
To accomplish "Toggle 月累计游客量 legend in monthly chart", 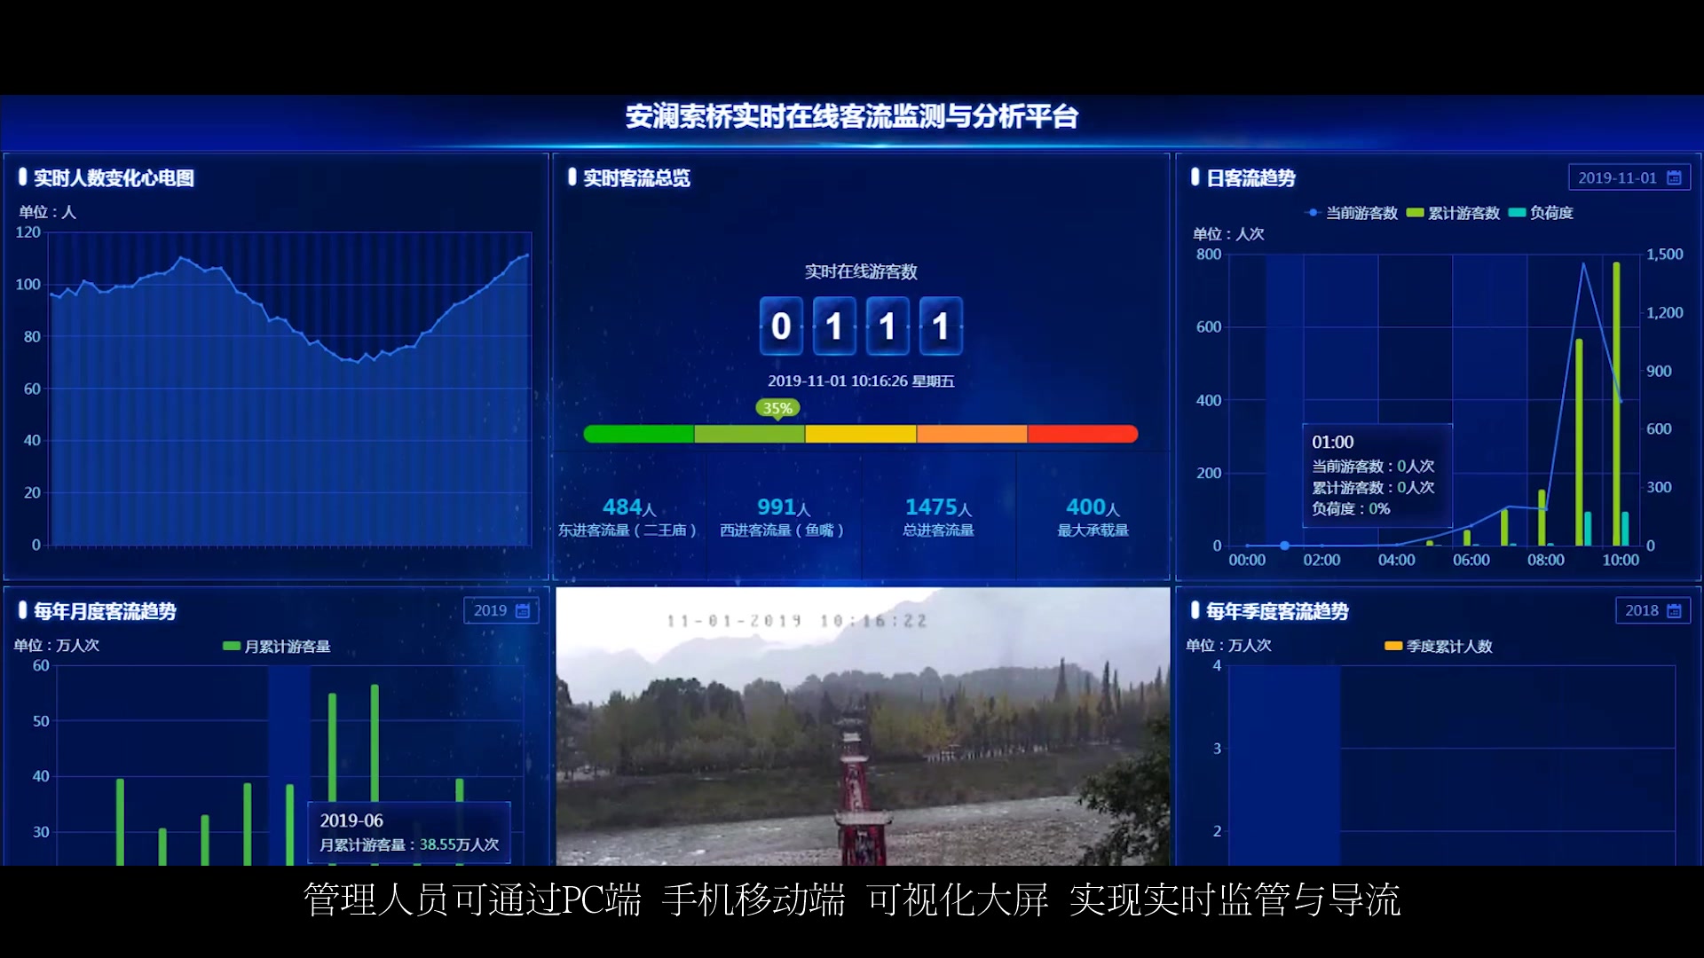I will [x=277, y=647].
